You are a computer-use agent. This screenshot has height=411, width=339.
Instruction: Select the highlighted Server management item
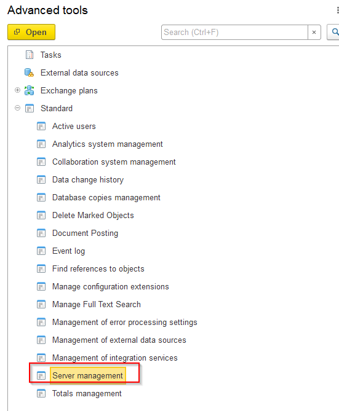tap(88, 375)
